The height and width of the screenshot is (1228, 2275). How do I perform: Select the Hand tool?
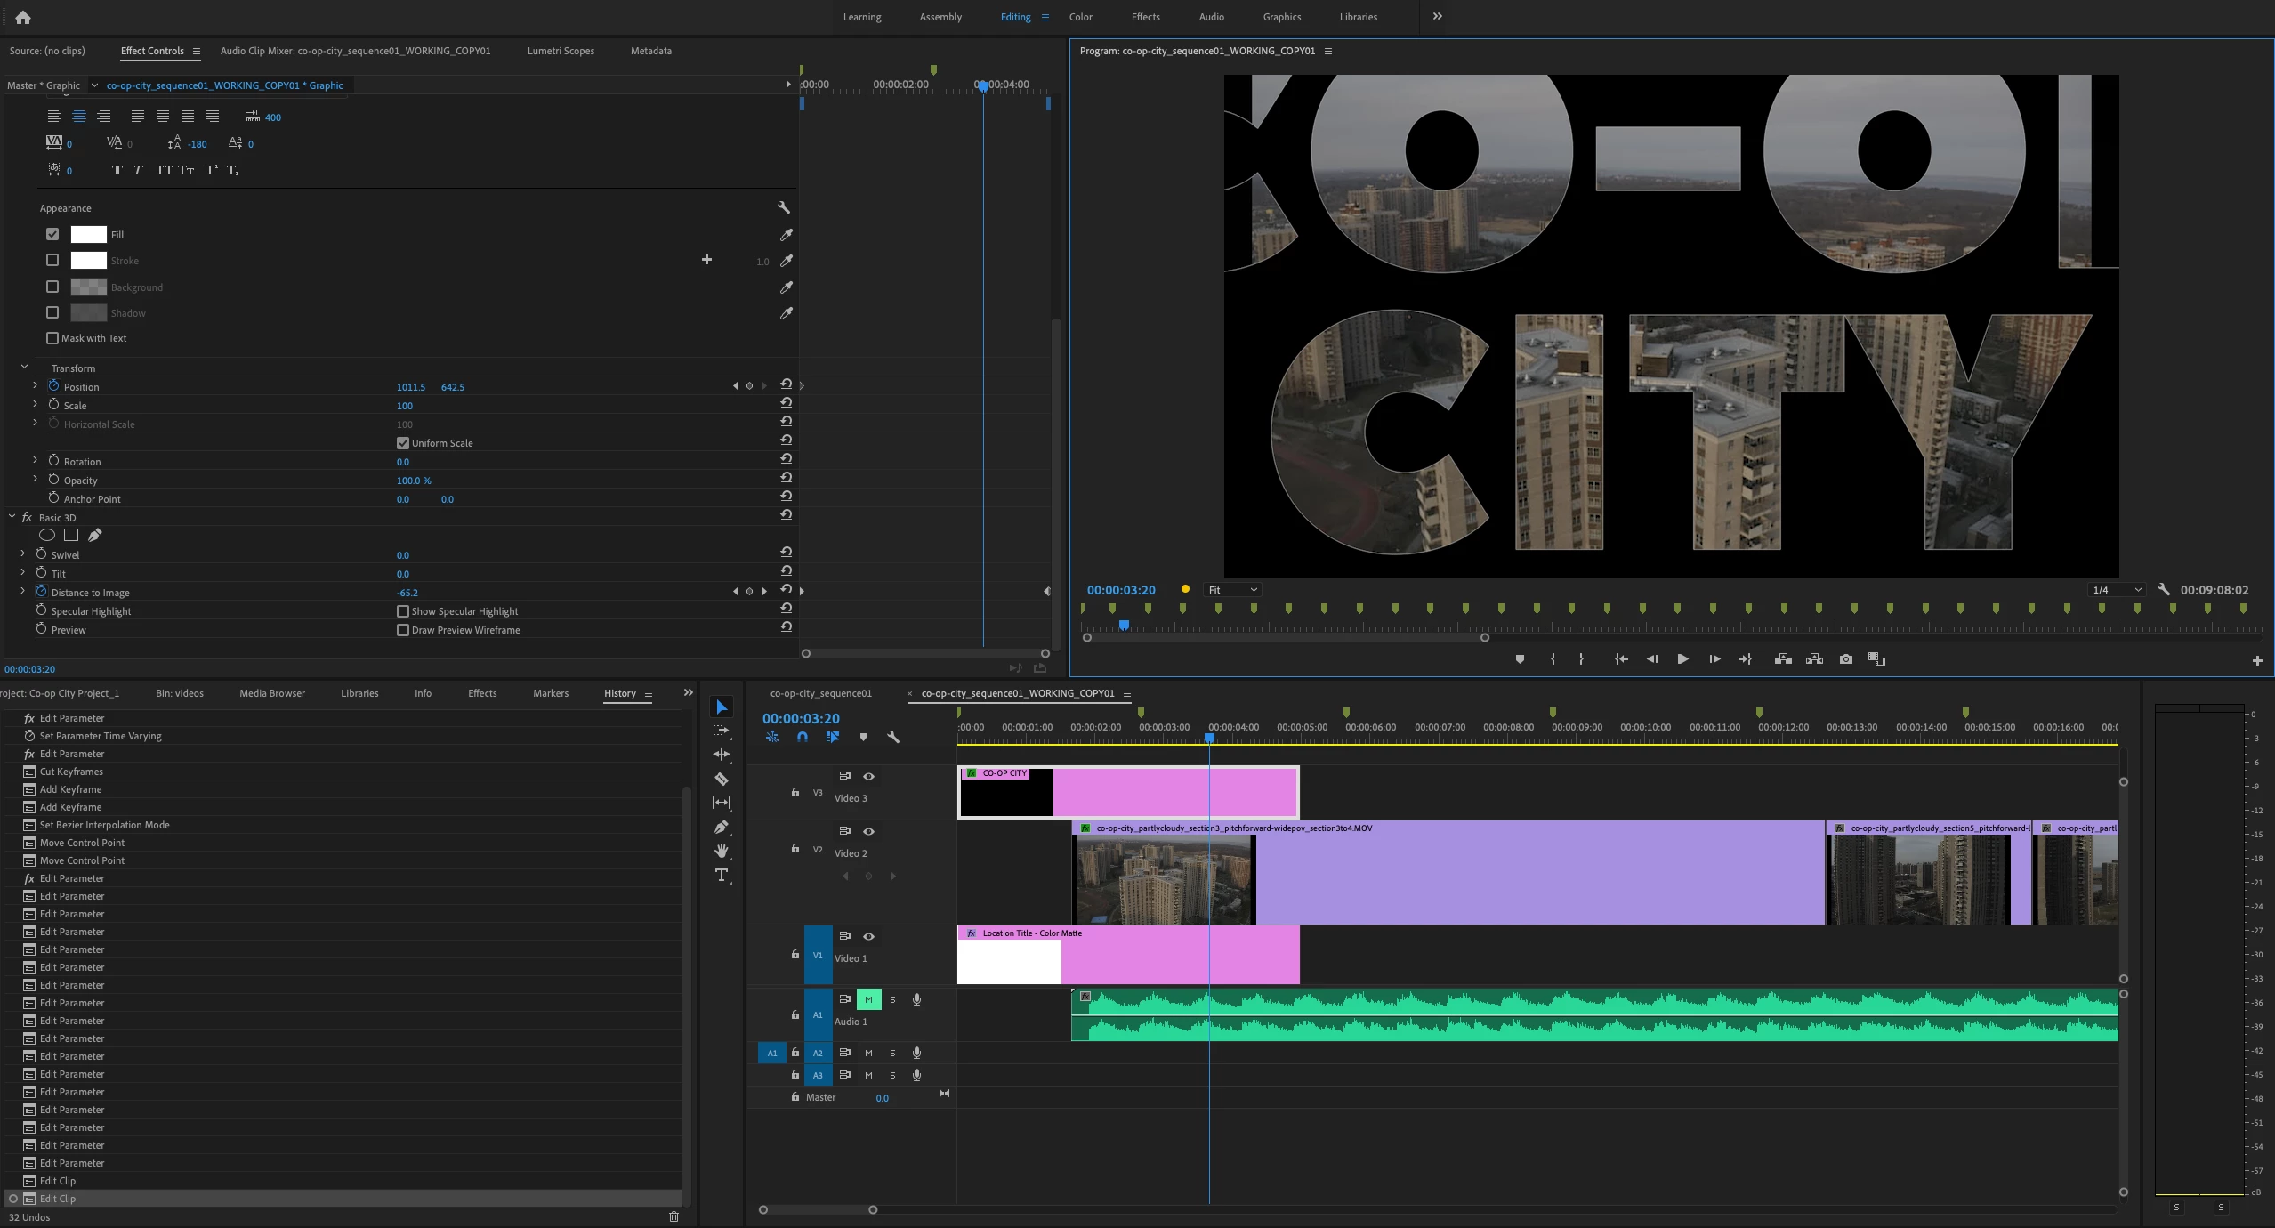(x=722, y=852)
